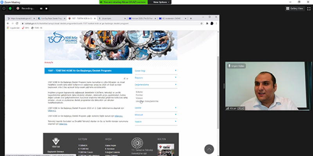The image size is (313, 156).
Task: Open the Chrome three-dot menu
Action: (216, 23)
